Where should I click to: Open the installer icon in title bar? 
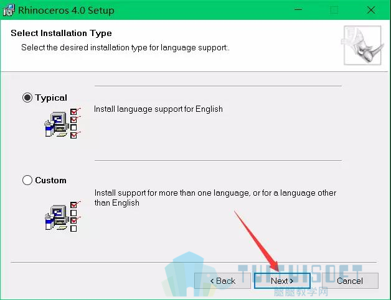pos(9,10)
